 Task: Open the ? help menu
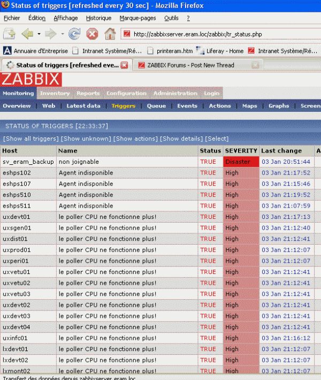(188, 18)
